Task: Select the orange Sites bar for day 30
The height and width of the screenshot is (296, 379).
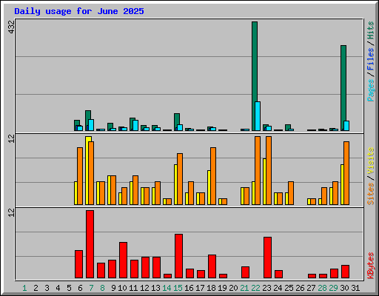Action: [346, 173]
